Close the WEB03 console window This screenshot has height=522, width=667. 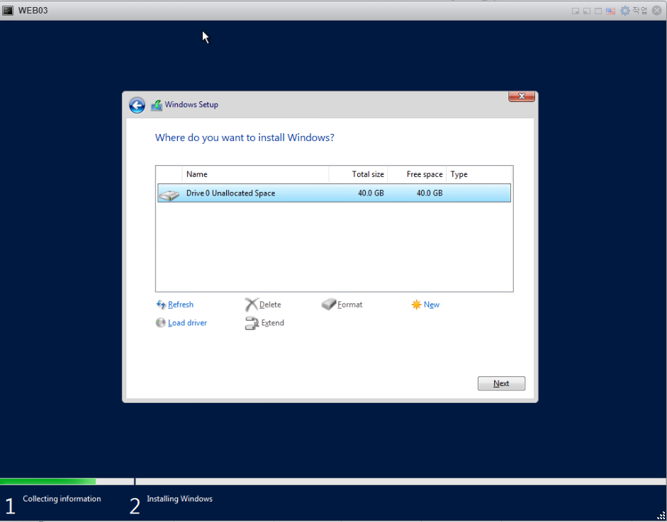point(657,11)
